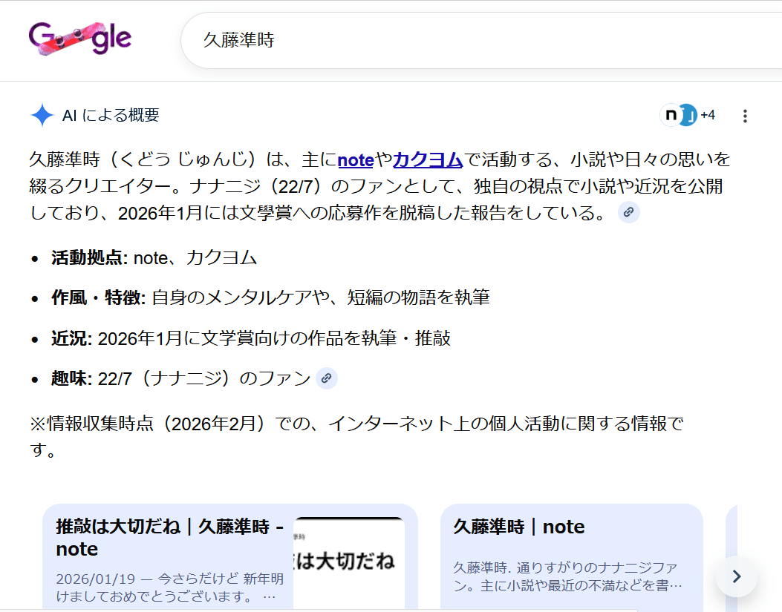782x612 pixels.
Task: Open the カクヨム hyperlink in the overview text
Action: click(428, 159)
